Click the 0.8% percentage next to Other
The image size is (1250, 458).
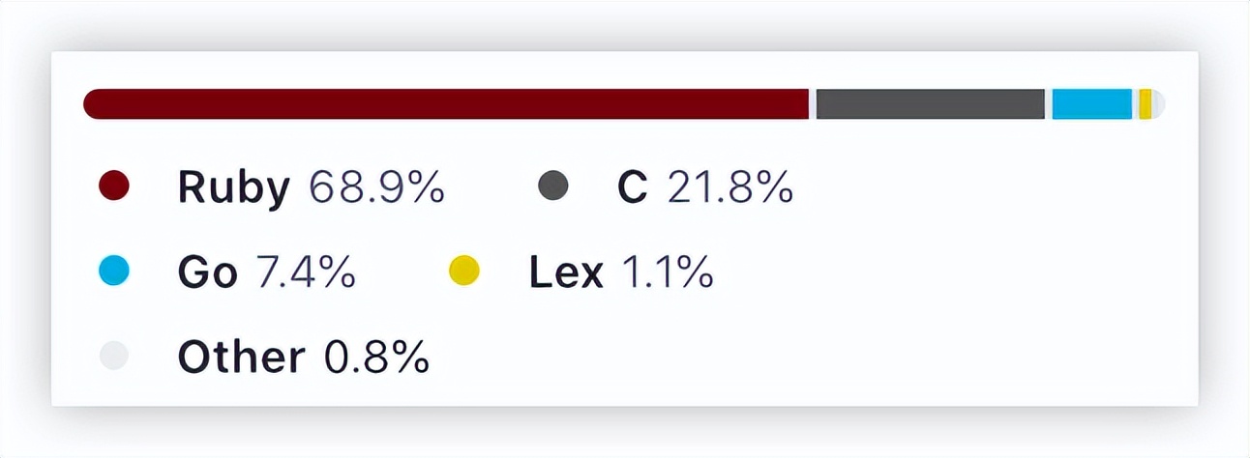[376, 358]
